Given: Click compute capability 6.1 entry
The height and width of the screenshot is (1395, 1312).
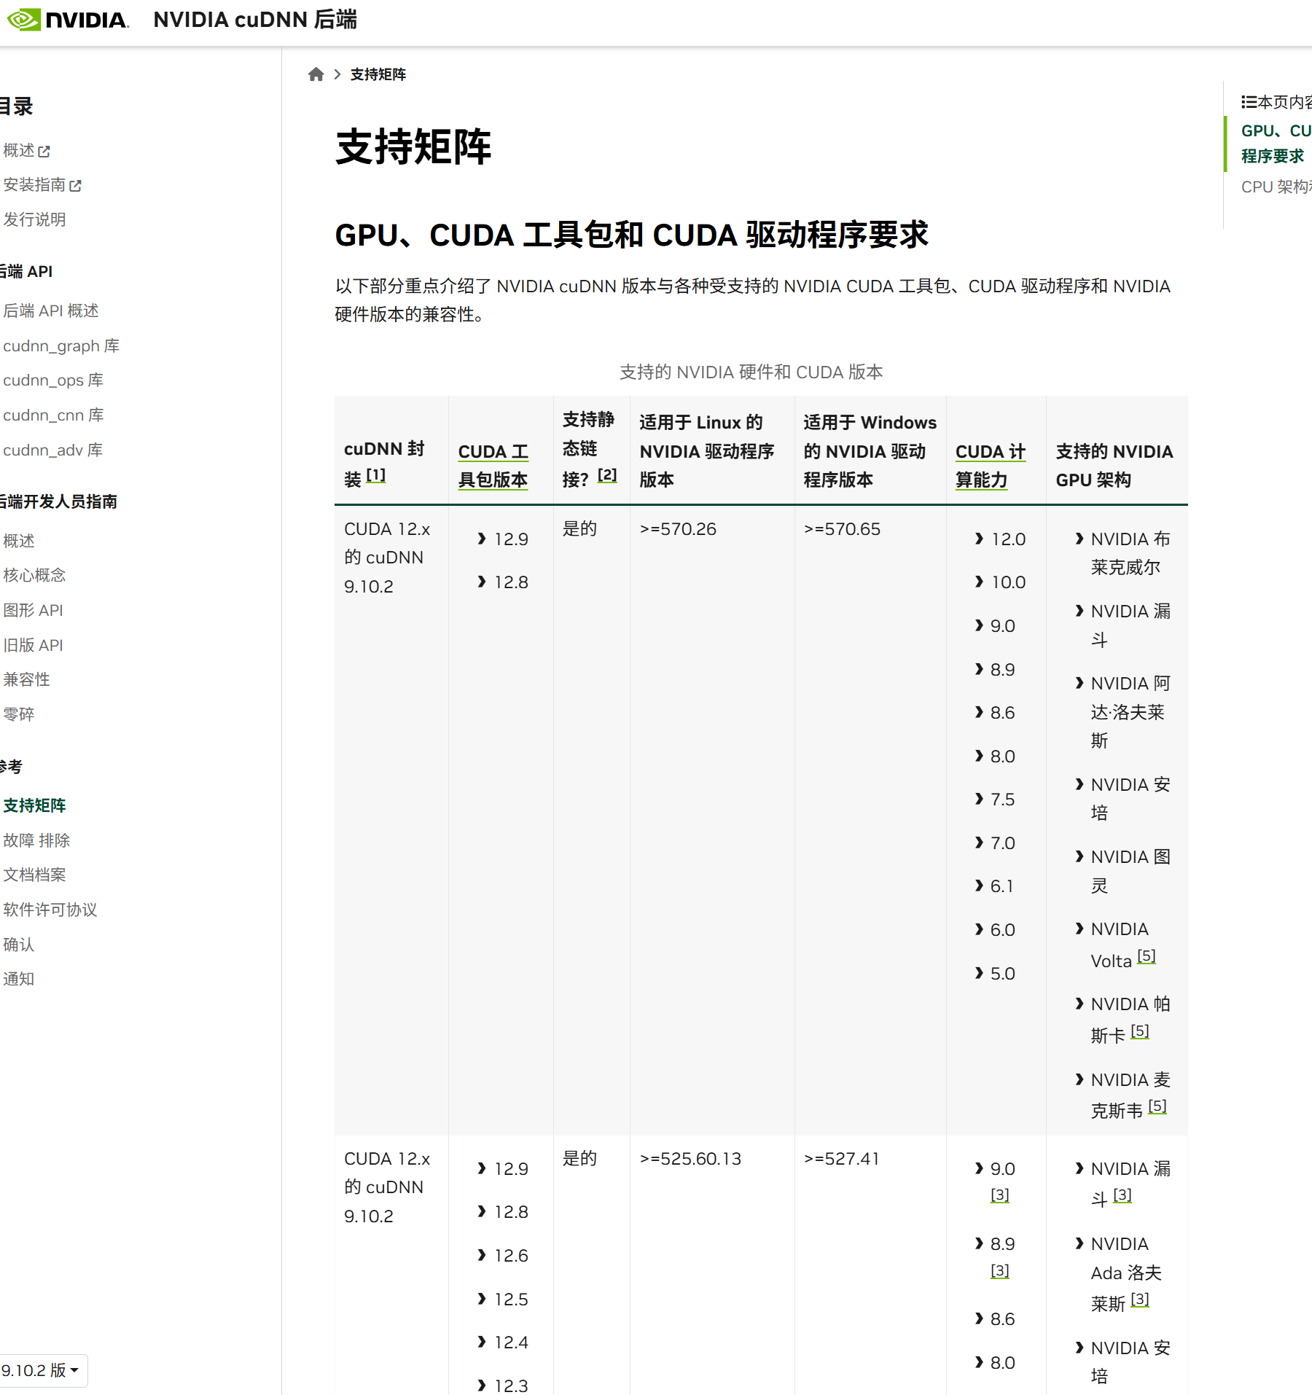Looking at the screenshot, I should (1001, 886).
